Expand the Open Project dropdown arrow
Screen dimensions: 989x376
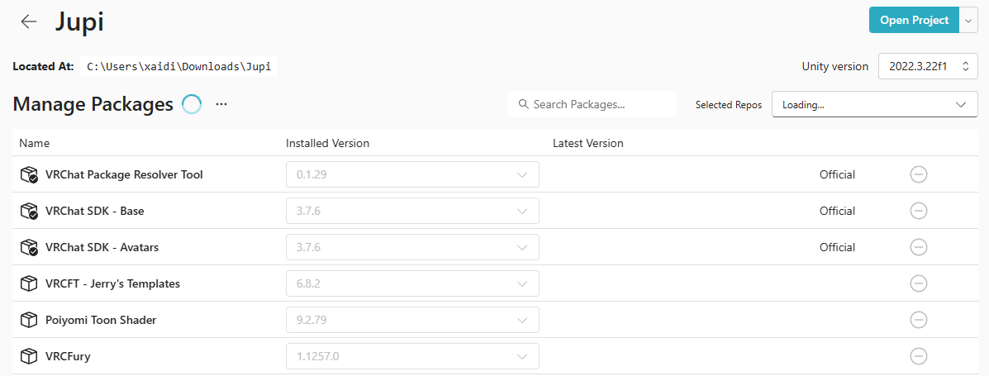point(969,21)
